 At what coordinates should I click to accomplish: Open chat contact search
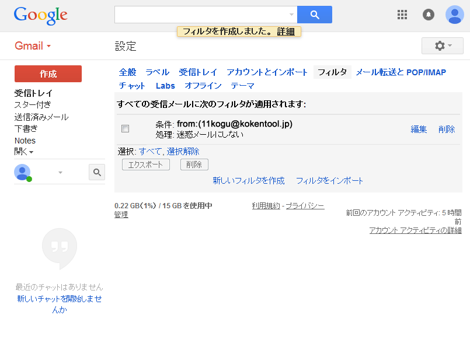tap(97, 172)
